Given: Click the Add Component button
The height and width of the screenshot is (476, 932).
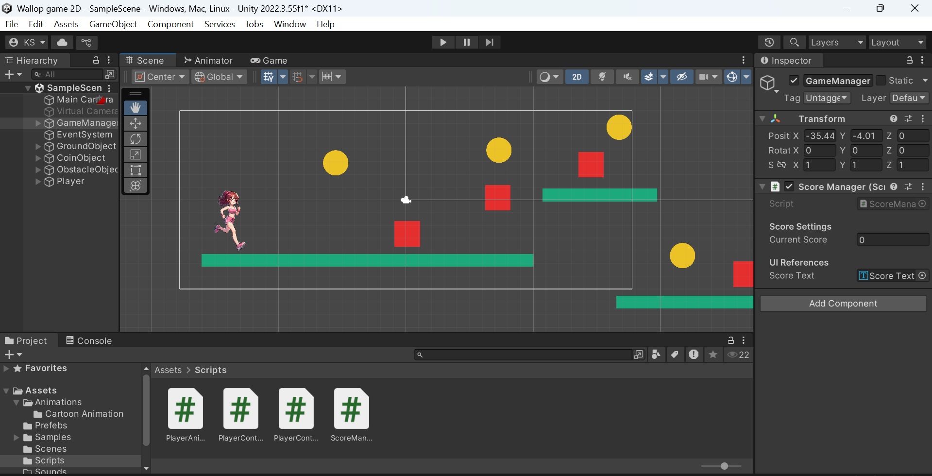Looking at the screenshot, I should click(x=843, y=303).
